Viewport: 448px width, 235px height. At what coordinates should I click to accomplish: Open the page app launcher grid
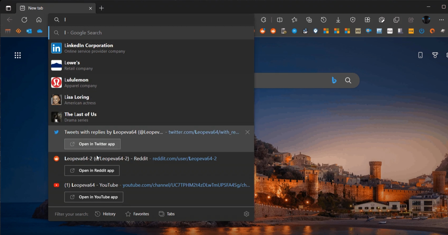tap(18, 55)
